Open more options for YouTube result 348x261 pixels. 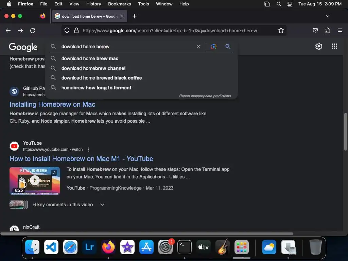(x=88, y=150)
